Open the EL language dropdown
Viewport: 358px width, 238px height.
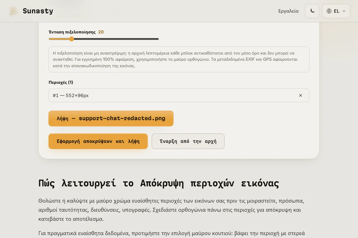point(336,11)
